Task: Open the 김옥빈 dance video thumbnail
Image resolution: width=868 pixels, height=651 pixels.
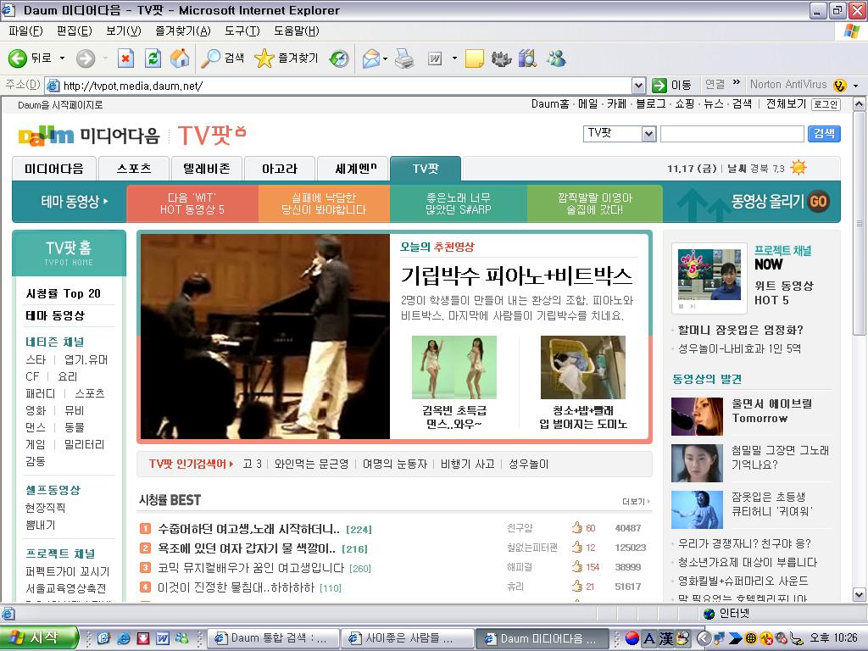Action: pyautogui.click(x=454, y=367)
